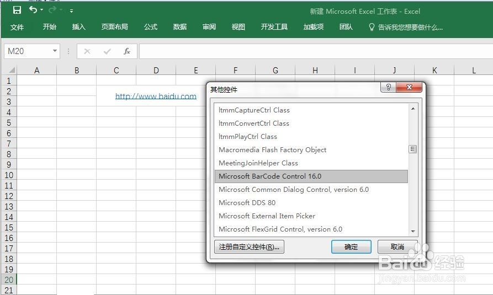Image resolution: width=493 pixels, height=295 pixels.
Task: Open the 页面布局 ribbon tab
Action: coord(114,27)
